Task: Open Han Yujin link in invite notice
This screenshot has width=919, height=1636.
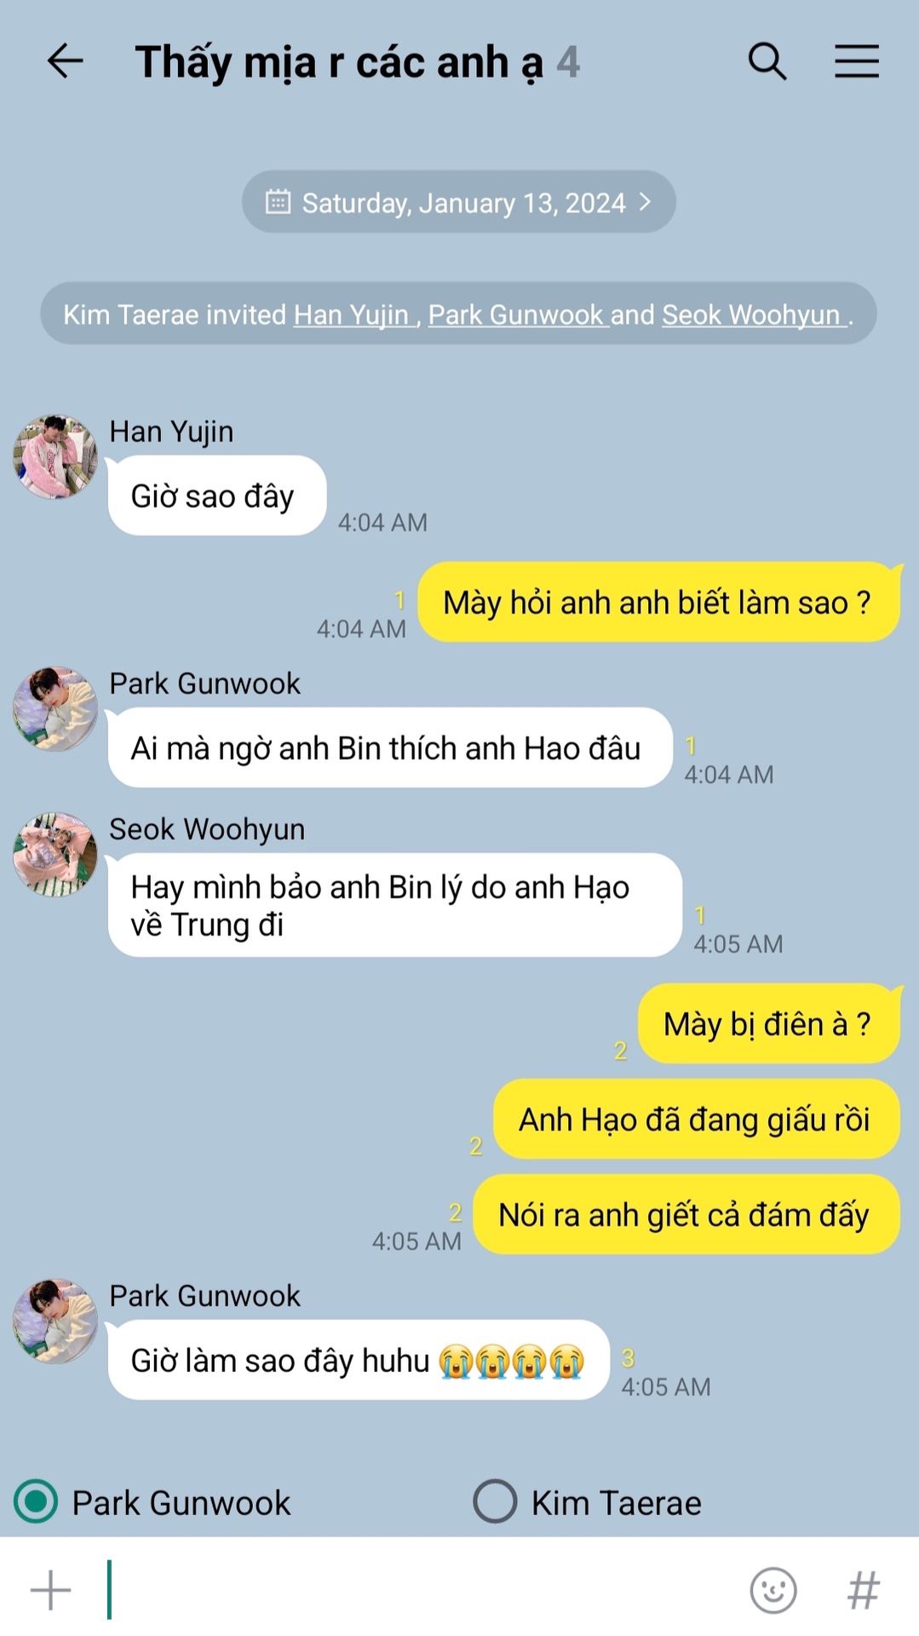Action: 352,315
